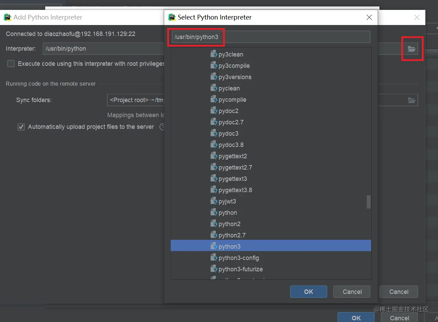The width and height of the screenshot is (438, 322).
Task: Open interpreter browse folder icon
Action: (412, 49)
